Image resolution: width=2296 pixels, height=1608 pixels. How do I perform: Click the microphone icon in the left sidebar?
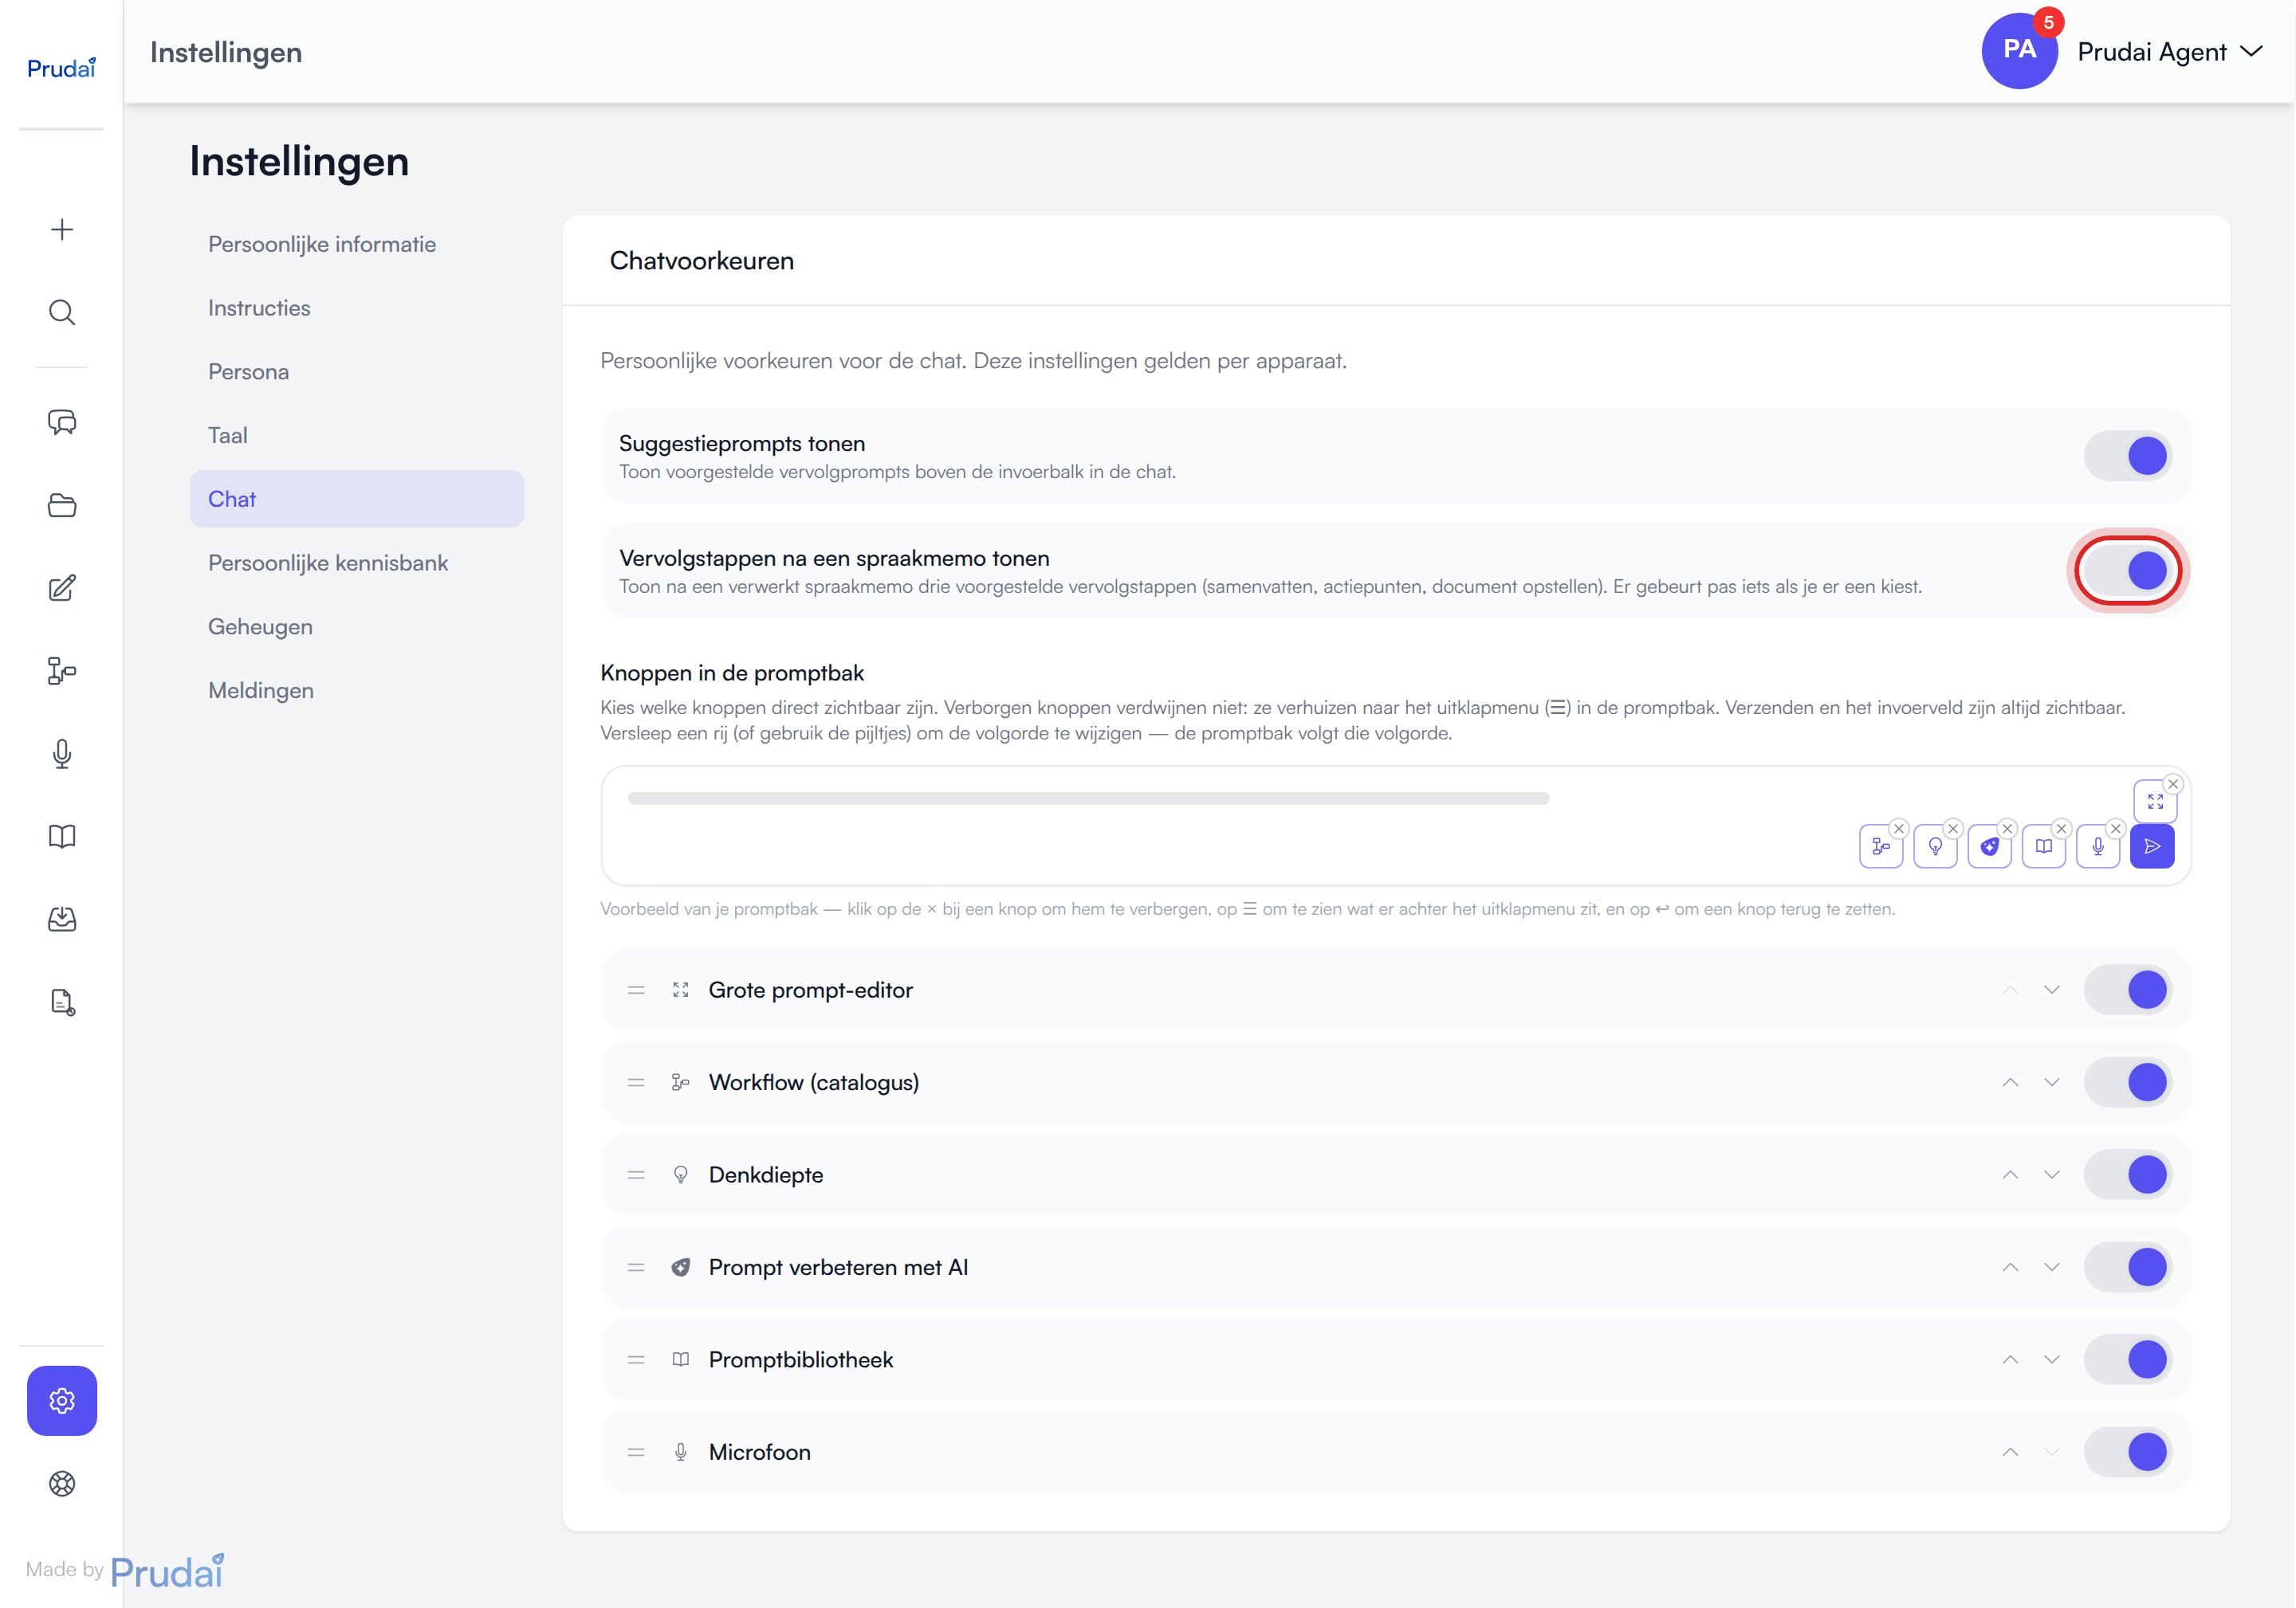(62, 754)
